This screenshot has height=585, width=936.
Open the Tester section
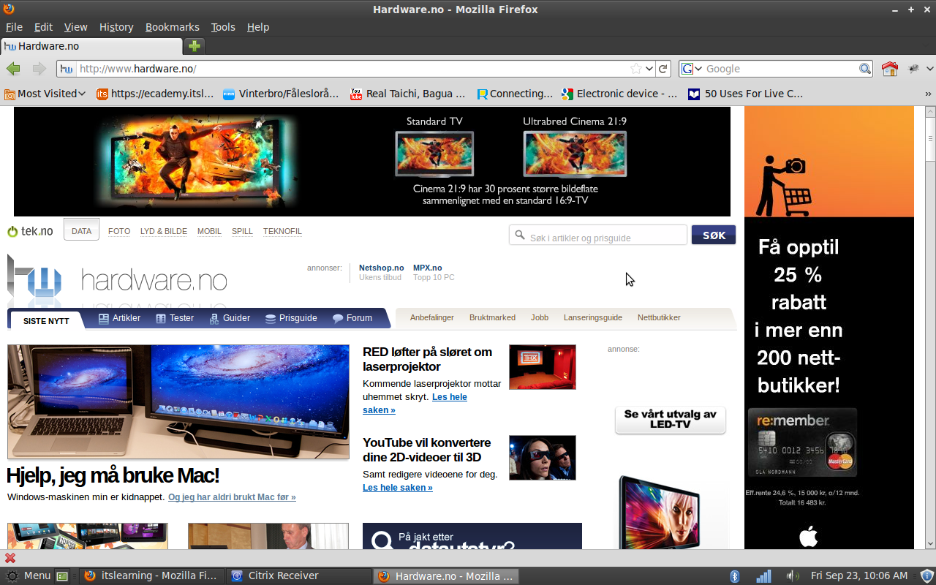(x=174, y=318)
